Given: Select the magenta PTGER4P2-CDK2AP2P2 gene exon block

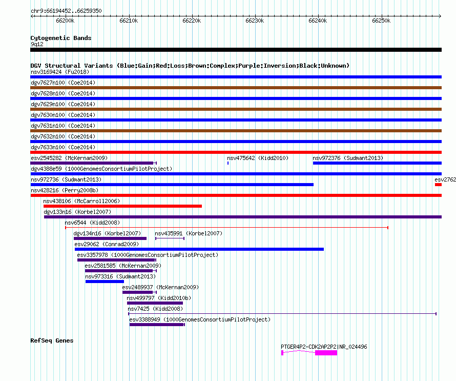Looking at the screenshot, I should click(326, 353).
